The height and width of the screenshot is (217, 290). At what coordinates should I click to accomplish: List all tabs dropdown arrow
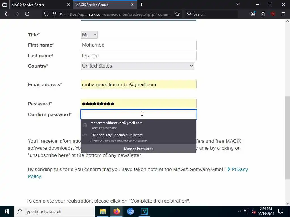[x=238, y=5]
